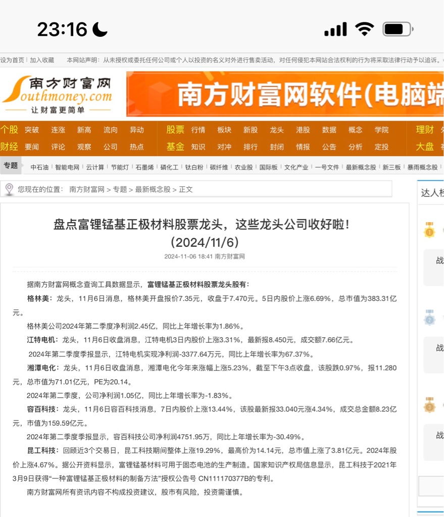Open the 暴雨概念股 topic link
This screenshot has width=444, height=517.
coord(423,168)
